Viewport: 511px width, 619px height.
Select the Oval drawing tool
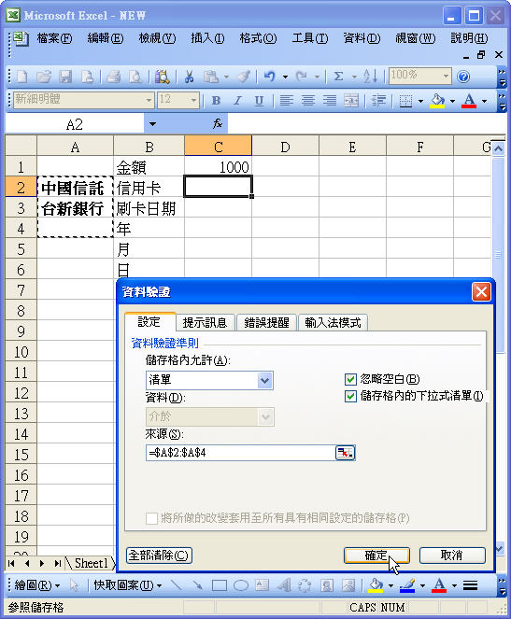(x=241, y=585)
